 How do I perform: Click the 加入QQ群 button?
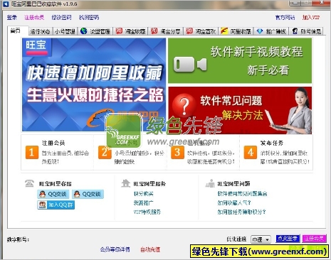pos(56,205)
